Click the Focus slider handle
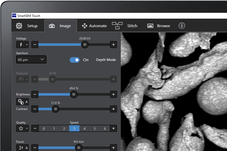Image resolution: width=227 pixels, height=151 pixels. [x=79, y=147]
